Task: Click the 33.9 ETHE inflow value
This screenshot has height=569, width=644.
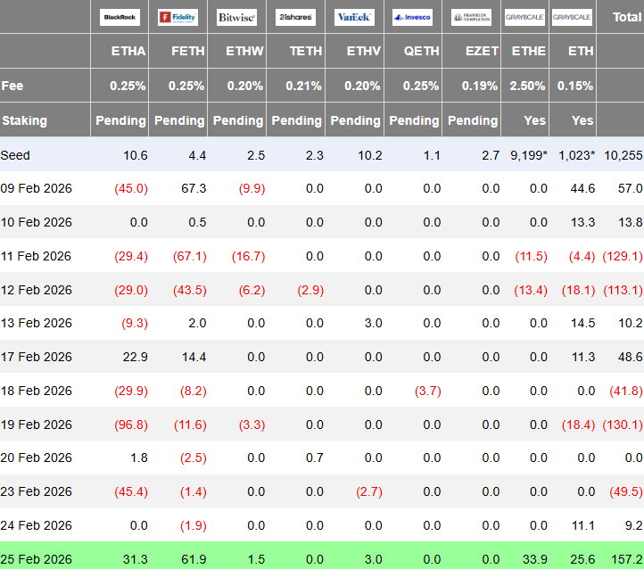Action: (x=535, y=559)
